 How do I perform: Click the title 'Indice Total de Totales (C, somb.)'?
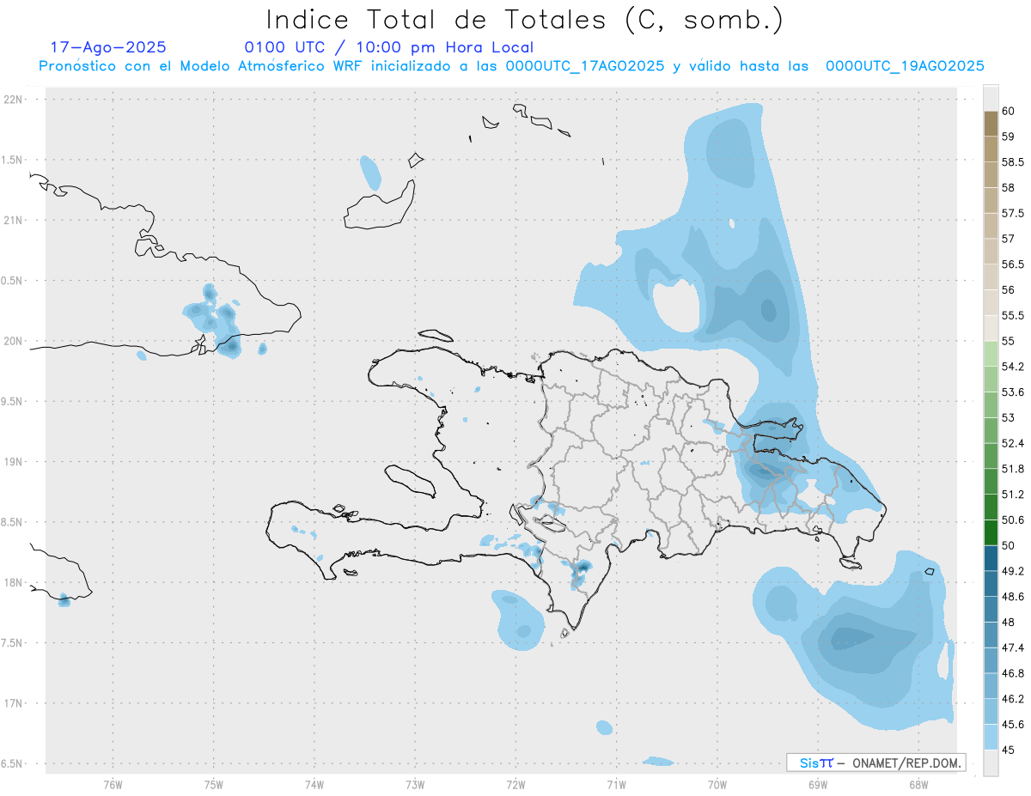point(525,19)
